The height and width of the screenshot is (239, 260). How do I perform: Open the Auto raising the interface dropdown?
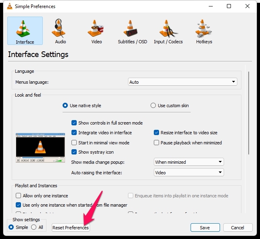tap(189, 173)
